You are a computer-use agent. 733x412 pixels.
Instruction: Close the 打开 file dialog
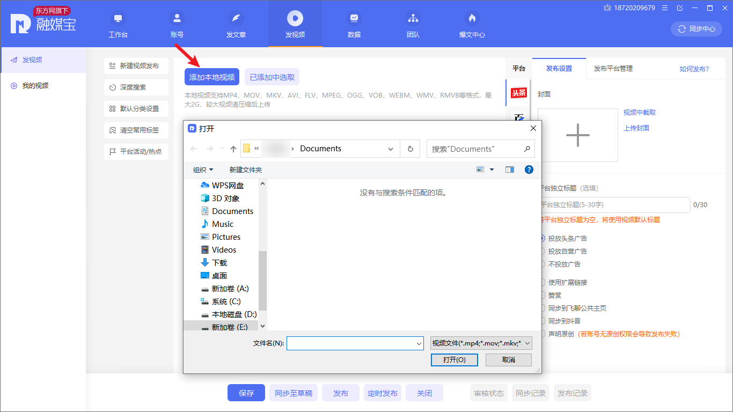pyautogui.click(x=533, y=129)
